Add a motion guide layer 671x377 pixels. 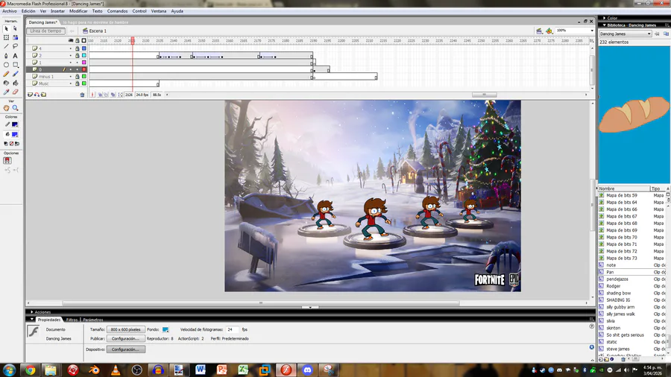[37, 95]
